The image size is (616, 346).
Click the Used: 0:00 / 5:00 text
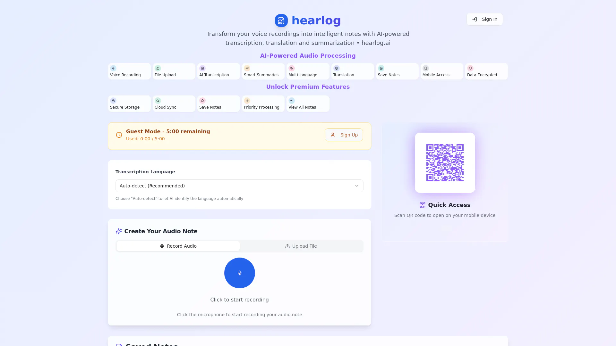click(x=145, y=139)
